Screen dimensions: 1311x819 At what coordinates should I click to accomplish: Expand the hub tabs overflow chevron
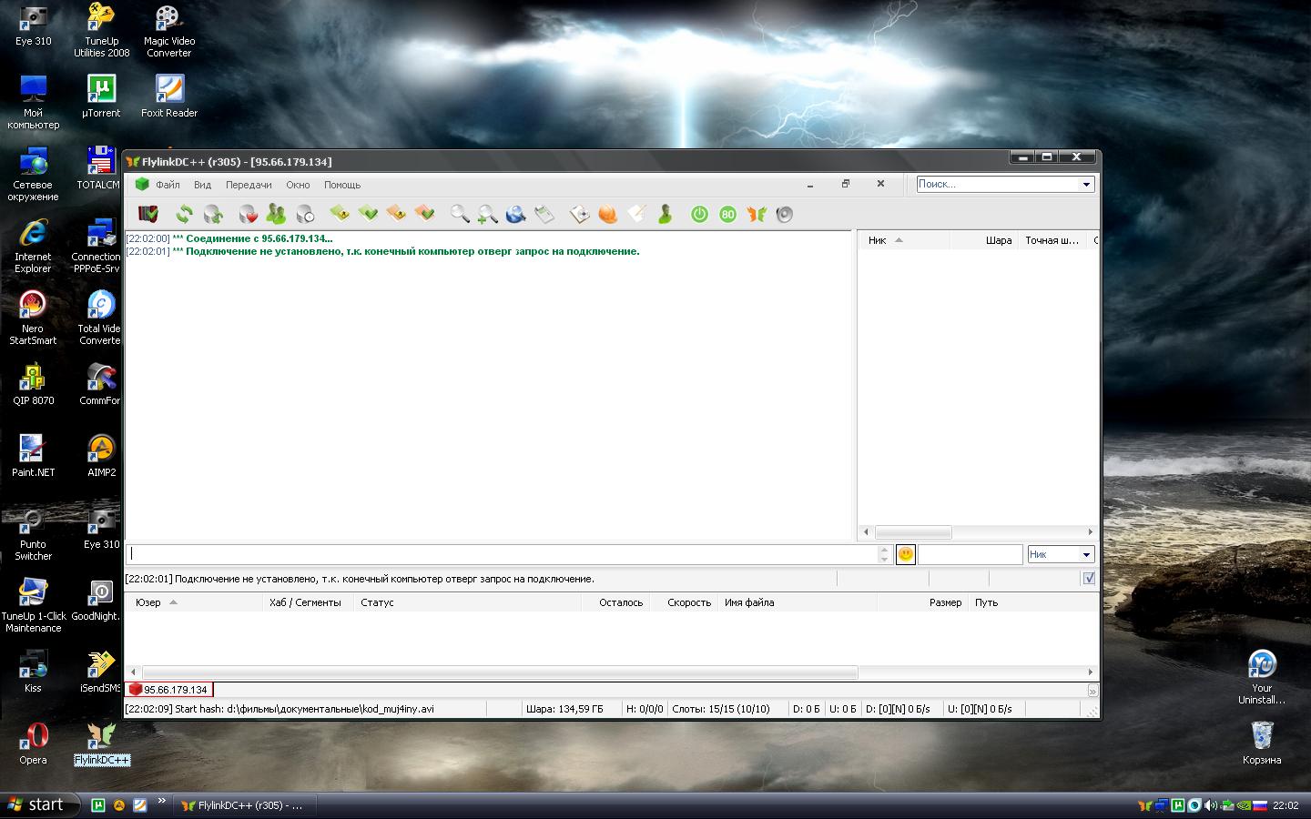[1092, 691]
